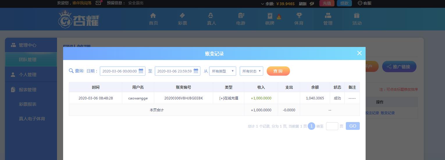Select username cell caowangge
The width and height of the screenshot is (445, 160).
pos(138,98)
